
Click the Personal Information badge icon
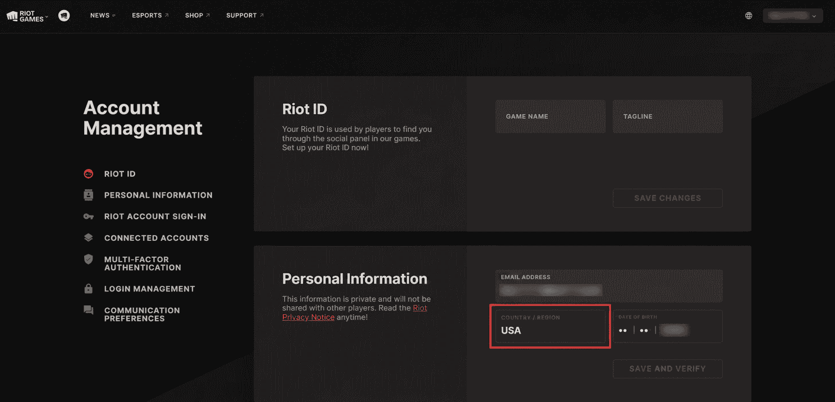88,195
